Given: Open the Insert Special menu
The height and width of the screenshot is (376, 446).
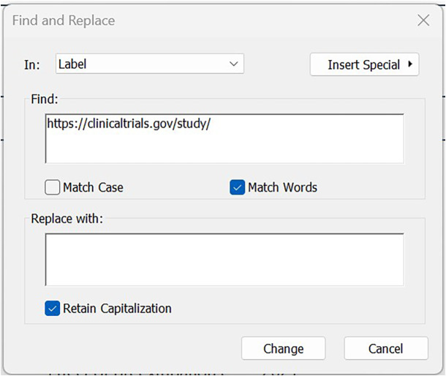Looking at the screenshot, I should (364, 64).
